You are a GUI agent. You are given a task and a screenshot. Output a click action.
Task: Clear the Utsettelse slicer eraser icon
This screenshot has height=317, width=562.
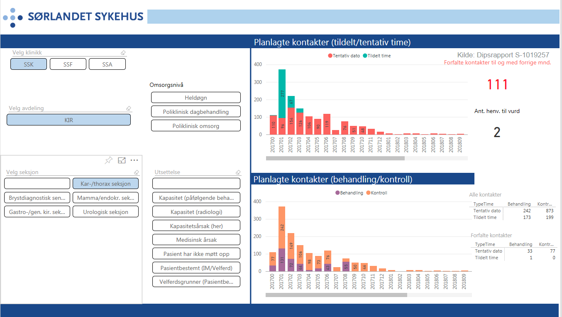click(238, 172)
